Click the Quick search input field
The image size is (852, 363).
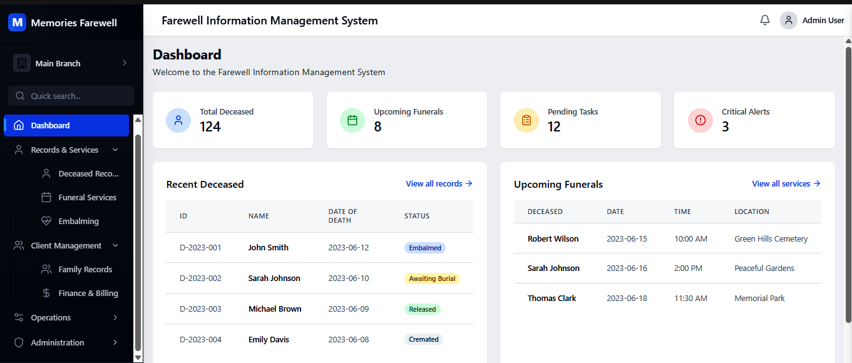click(x=71, y=96)
